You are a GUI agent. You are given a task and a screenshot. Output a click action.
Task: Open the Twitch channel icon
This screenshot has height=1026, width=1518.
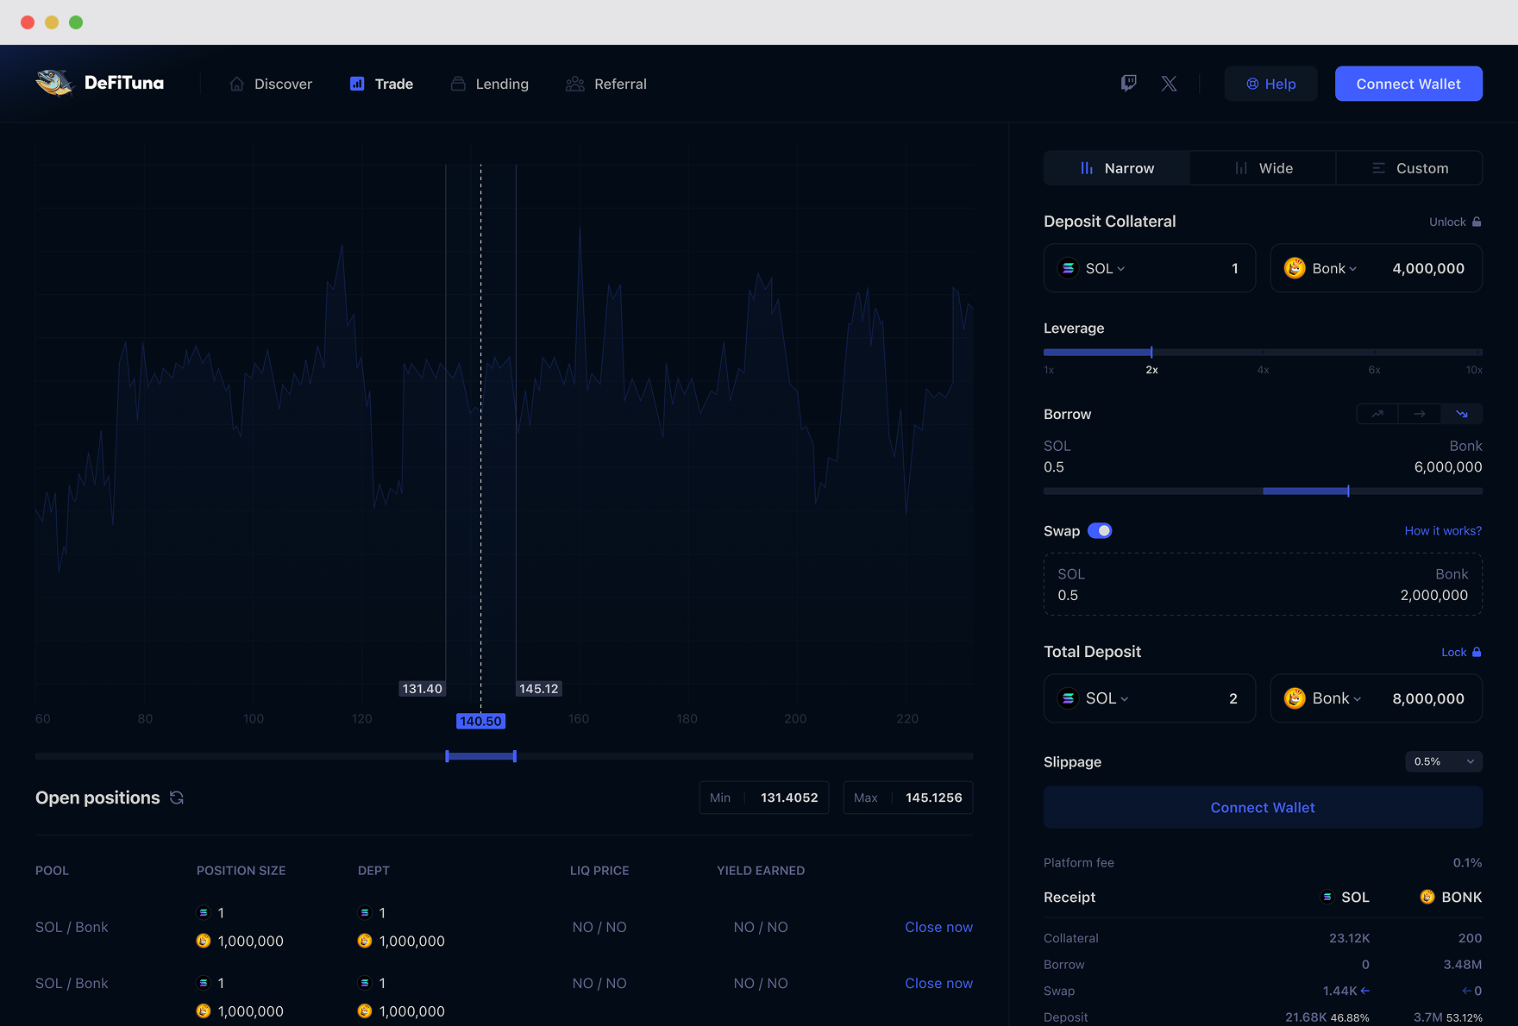point(1128,83)
